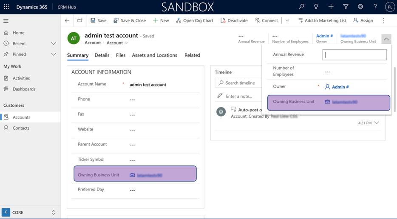Open Owning Business Unit link in Account Information
This screenshot has height=219, width=397.
[x=149, y=175]
